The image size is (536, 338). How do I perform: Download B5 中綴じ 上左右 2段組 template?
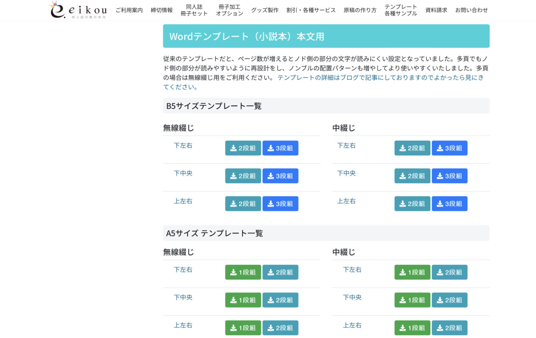click(x=412, y=203)
